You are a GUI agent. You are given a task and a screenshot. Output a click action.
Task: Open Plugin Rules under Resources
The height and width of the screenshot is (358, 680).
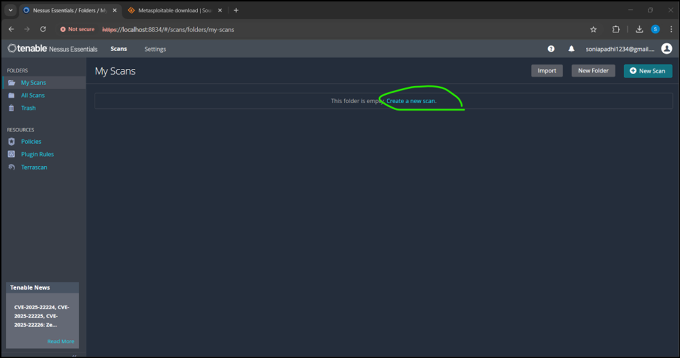point(37,154)
